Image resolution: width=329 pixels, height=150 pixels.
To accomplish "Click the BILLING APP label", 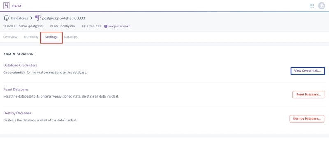I will tap(92, 26).
